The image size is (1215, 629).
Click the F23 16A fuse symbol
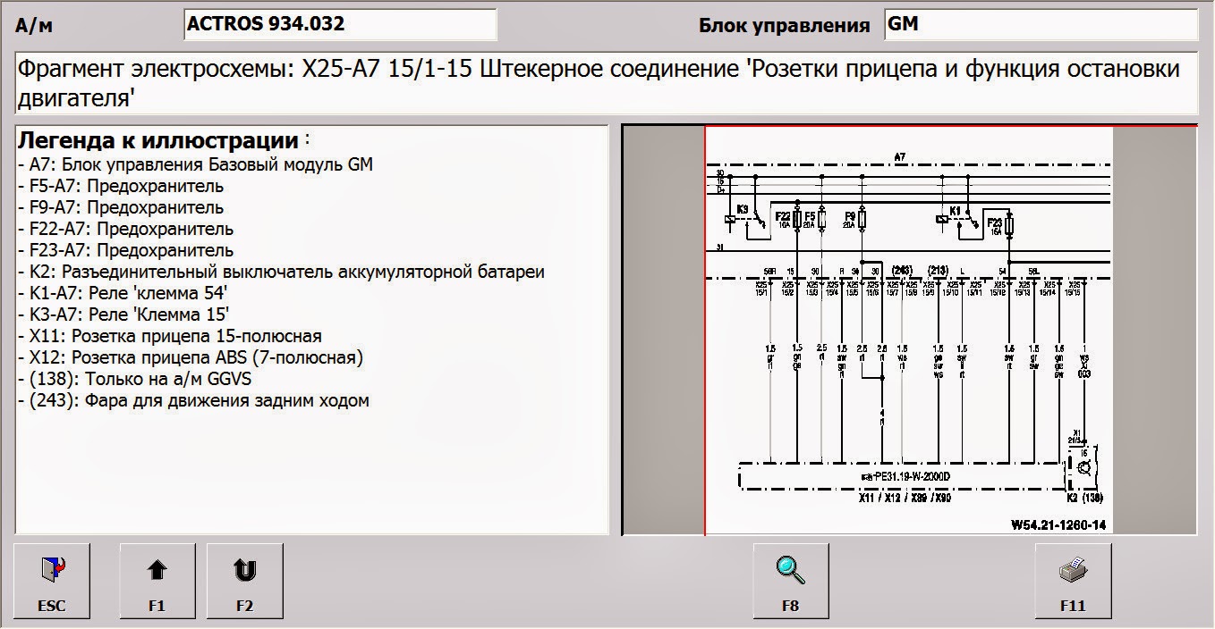pyautogui.click(x=1008, y=225)
